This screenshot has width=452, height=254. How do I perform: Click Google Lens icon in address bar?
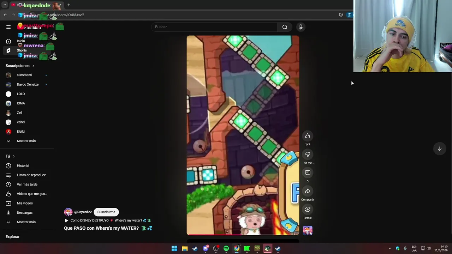click(x=349, y=15)
